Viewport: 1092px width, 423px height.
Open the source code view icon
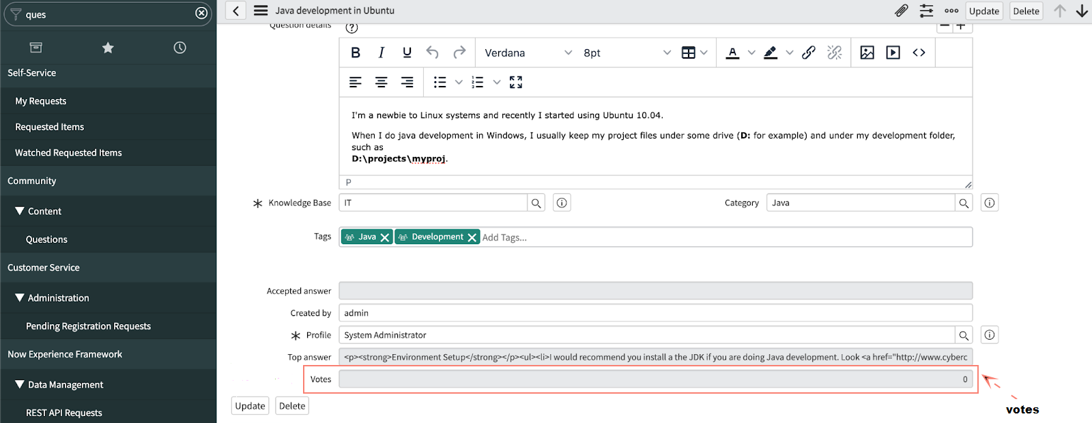pos(919,53)
